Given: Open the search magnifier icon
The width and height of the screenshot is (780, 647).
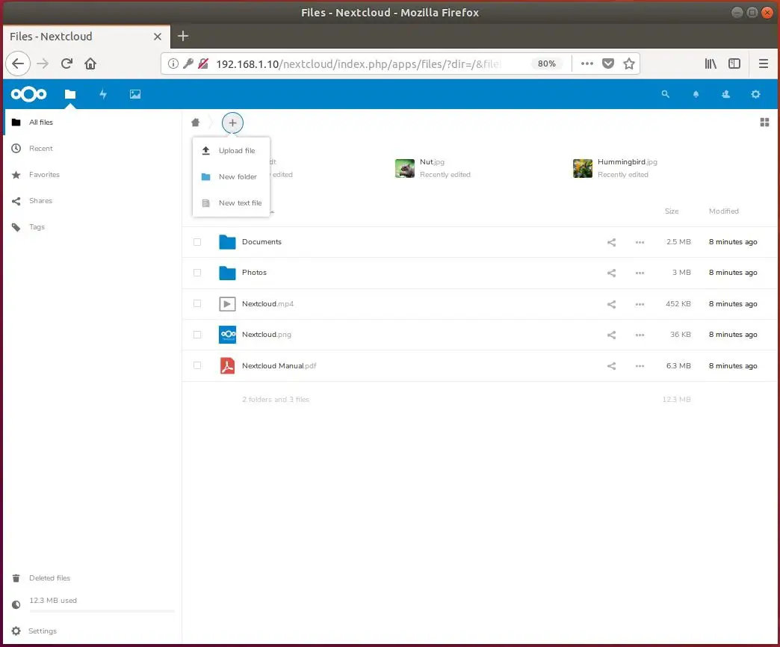Looking at the screenshot, I should (x=665, y=94).
